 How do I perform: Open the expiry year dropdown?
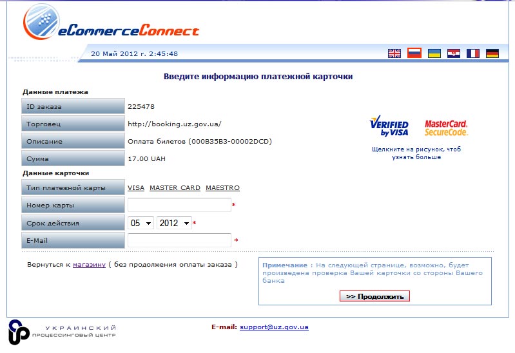click(x=175, y=223)
